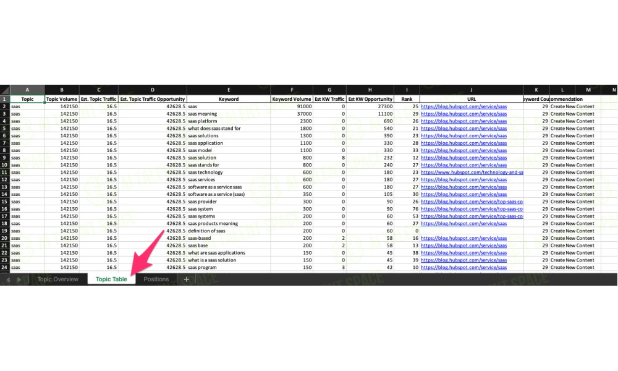Click the URL header cell
The height and width of the screenshot is (371, 618).
click(472, 99)
